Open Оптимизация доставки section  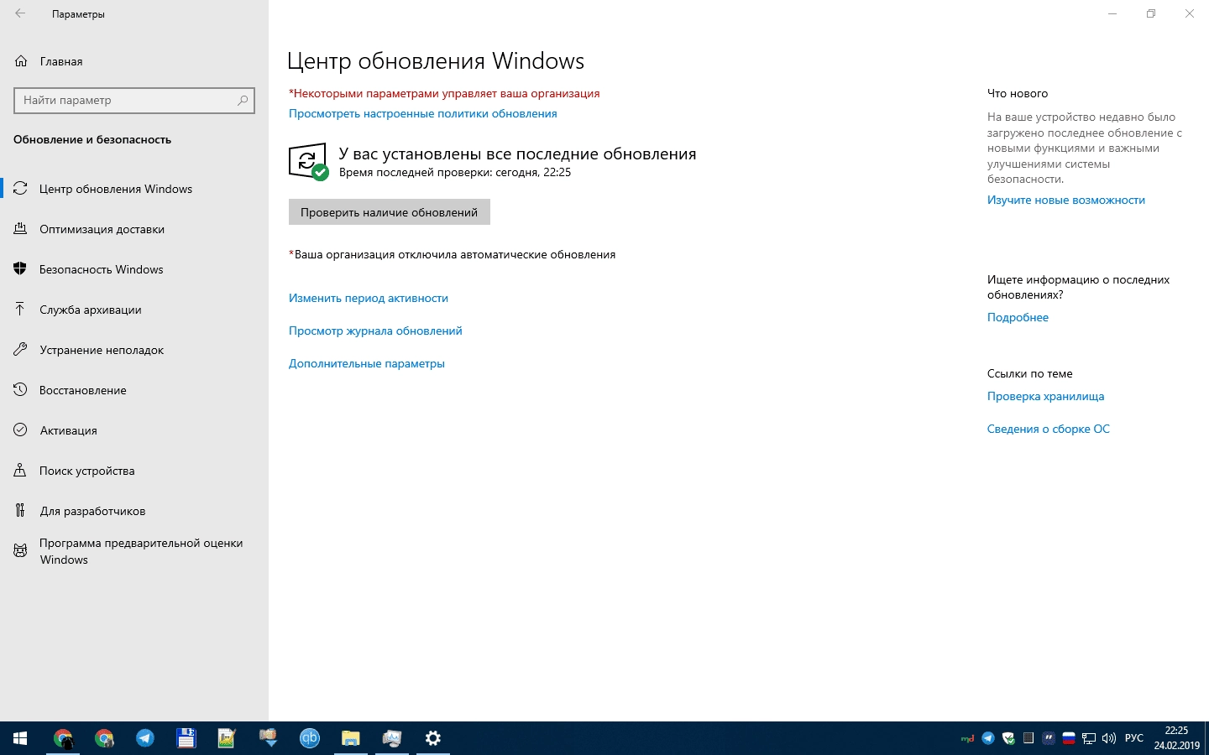[134, 229]
